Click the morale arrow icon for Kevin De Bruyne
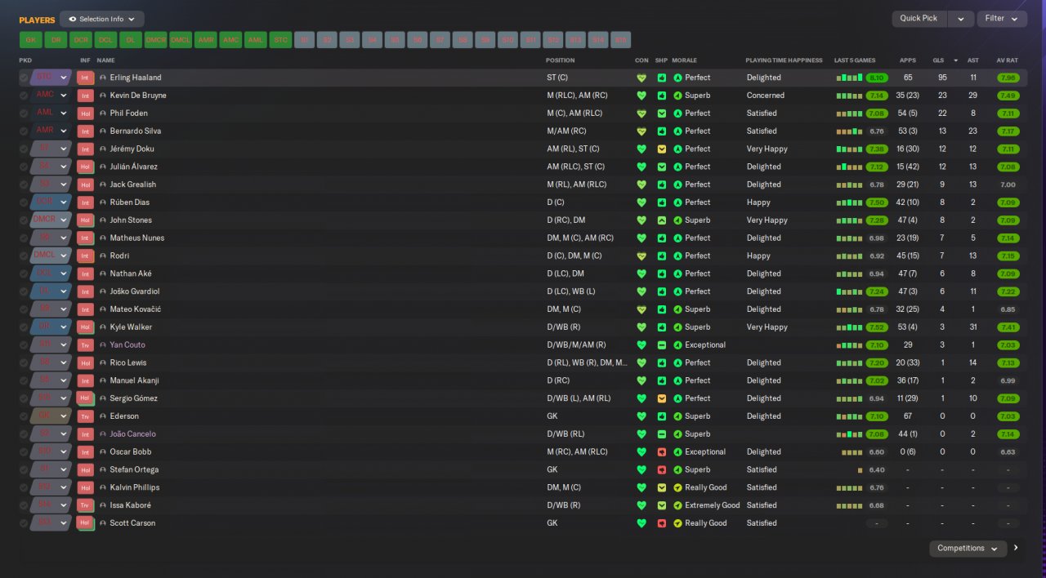The width and height of the screenshot is (1046, 578). [x=677, y=96]
